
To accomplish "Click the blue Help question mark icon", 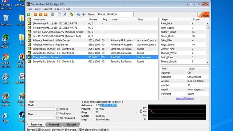I will (x=79, y=15).
